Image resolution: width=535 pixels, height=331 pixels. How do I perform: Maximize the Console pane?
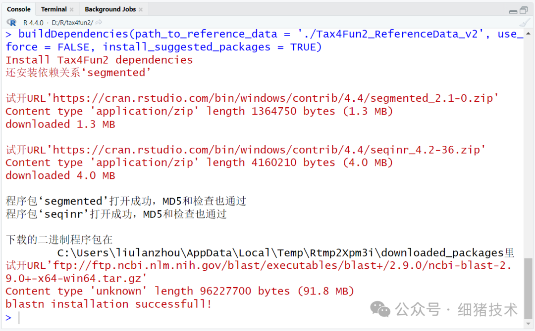[524, 10]
